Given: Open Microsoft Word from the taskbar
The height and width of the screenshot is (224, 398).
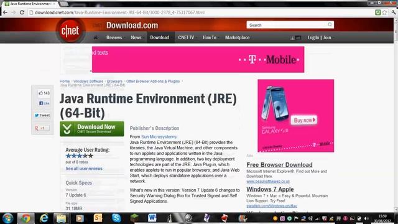Looking at the screenshot, I should 152,218.
